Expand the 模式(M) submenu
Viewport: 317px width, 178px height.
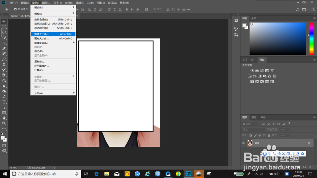point(53,8)
